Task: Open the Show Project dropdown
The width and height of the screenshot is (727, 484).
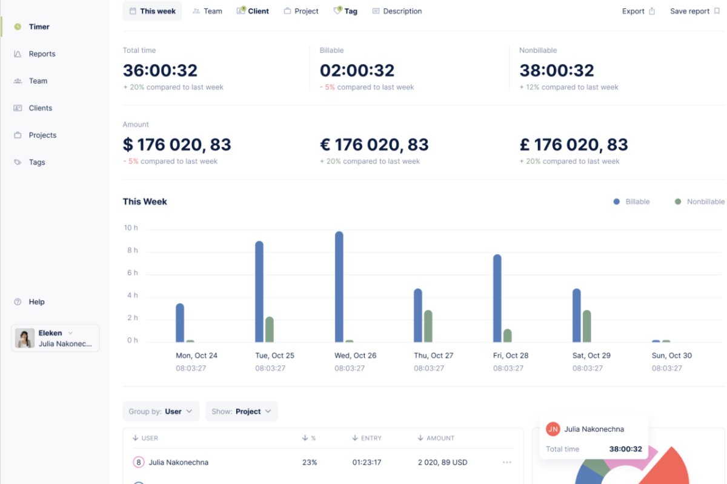Action: [x=242, y=411]
